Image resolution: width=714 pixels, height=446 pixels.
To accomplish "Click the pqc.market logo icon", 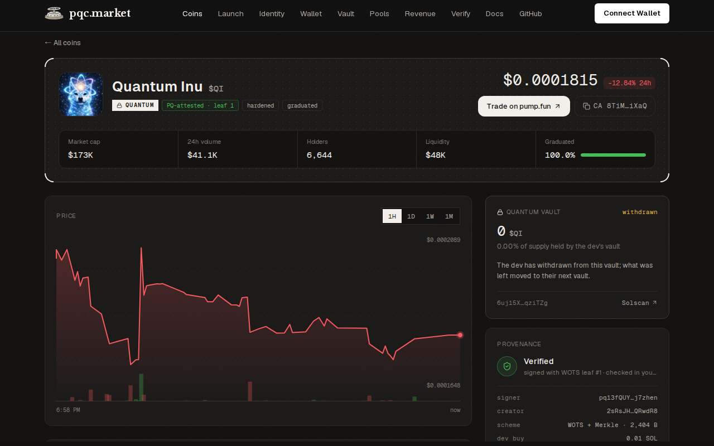I will (x=54, y=13).
